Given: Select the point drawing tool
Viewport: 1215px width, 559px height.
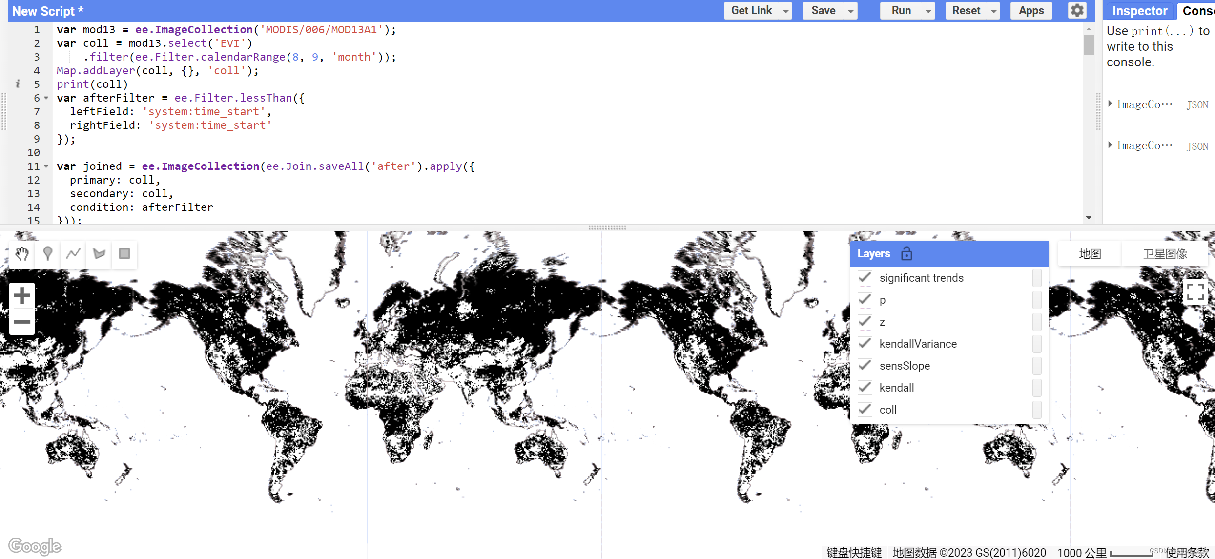Looking at the screenshot, I should [47, 254].
